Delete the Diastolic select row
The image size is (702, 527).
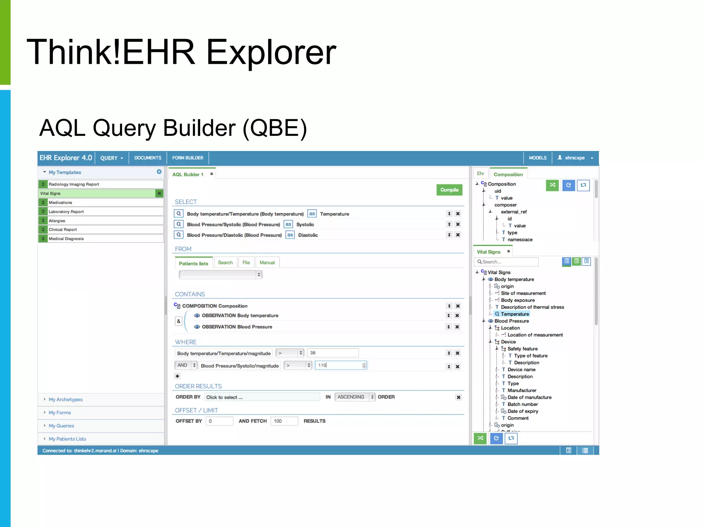pos(458,235)
